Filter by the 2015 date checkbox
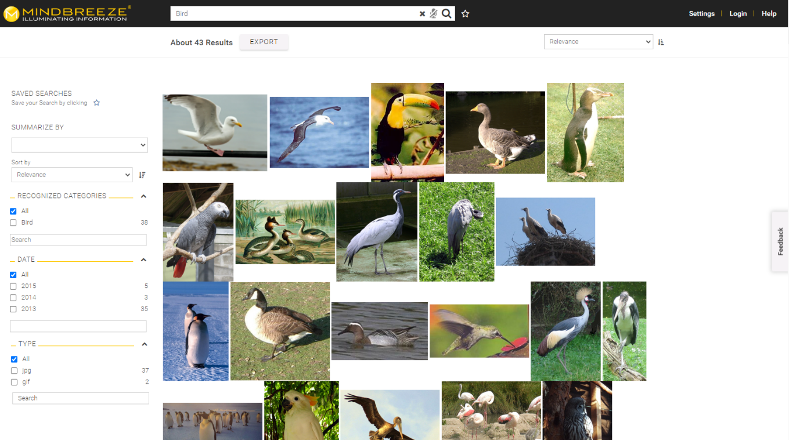The image size is (789, 440). tap(13, 286)
